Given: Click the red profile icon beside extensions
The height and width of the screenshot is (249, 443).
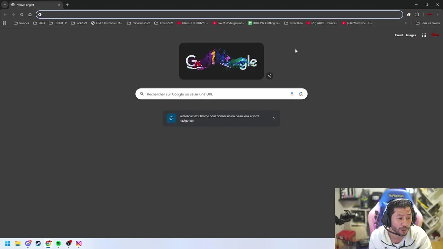Looking at the screenshot, I should click(x=429, y=15).
